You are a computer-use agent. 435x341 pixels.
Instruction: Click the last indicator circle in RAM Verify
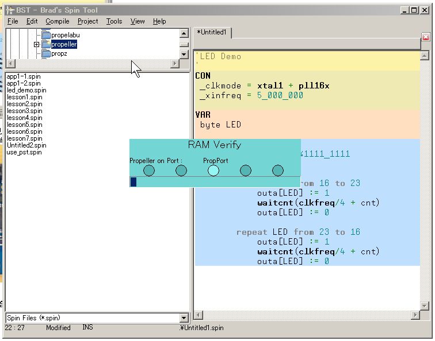point(278,170)
